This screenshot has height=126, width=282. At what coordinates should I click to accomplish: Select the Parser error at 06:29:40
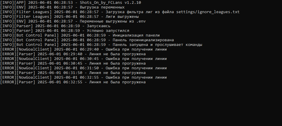pos(73,54)
